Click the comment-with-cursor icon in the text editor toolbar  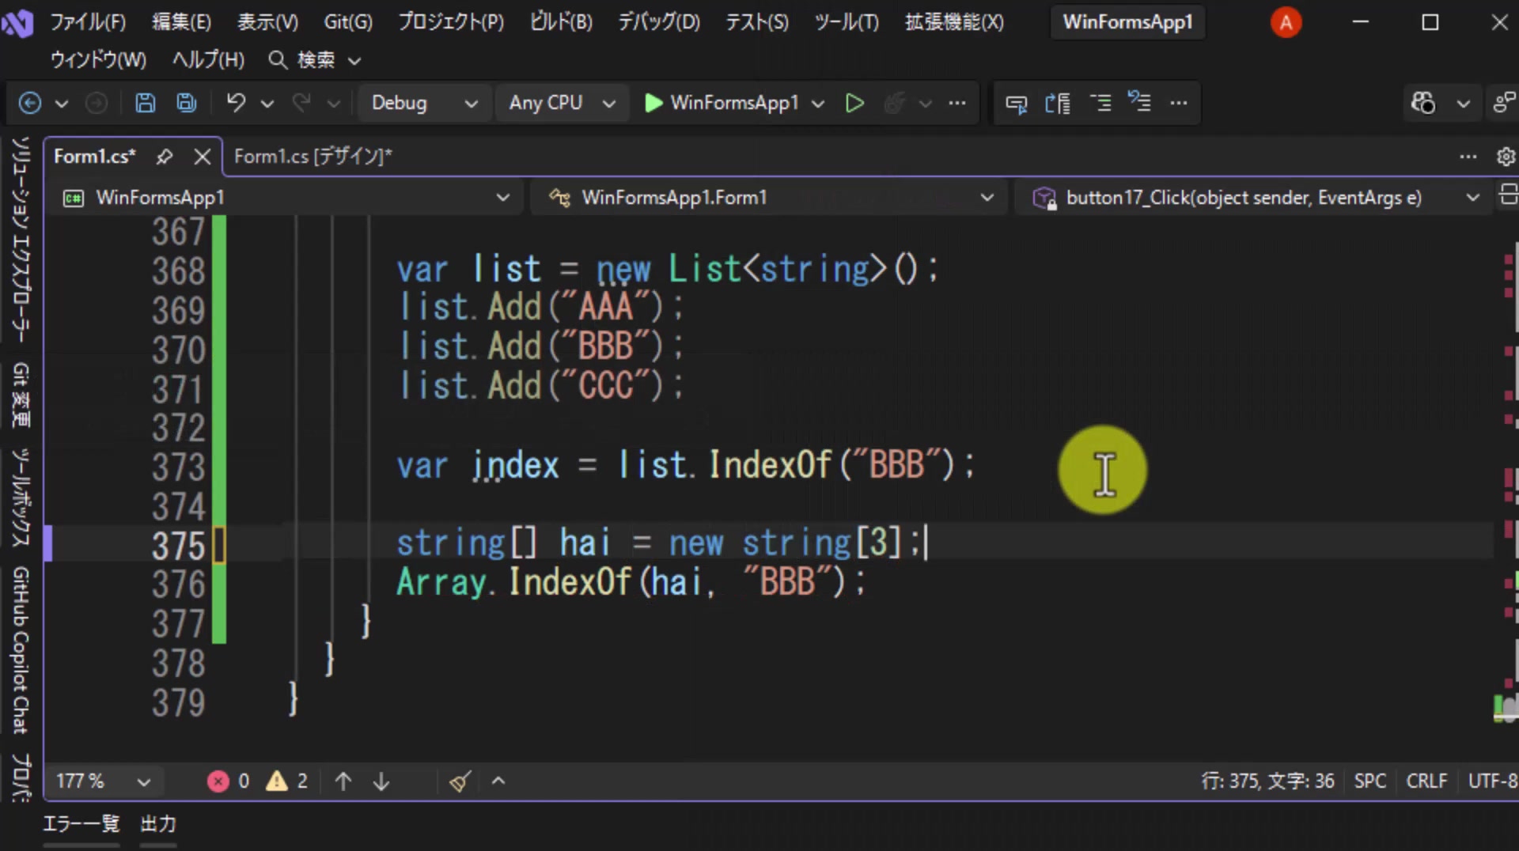1016,103
